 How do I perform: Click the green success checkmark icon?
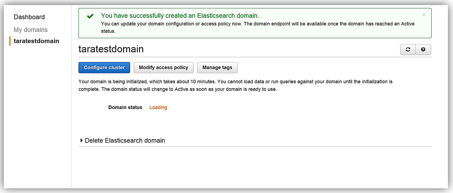click(x=90, y=16)
